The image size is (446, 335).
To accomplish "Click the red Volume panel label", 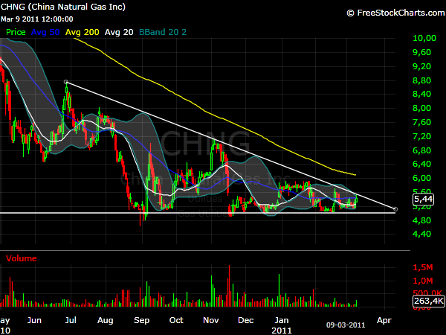I will pos(22,258).
